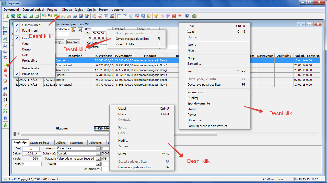Viewport: 327px width, 183px height.
Task: Click the green page number one toolbar icon
Action: coord(7,16)
